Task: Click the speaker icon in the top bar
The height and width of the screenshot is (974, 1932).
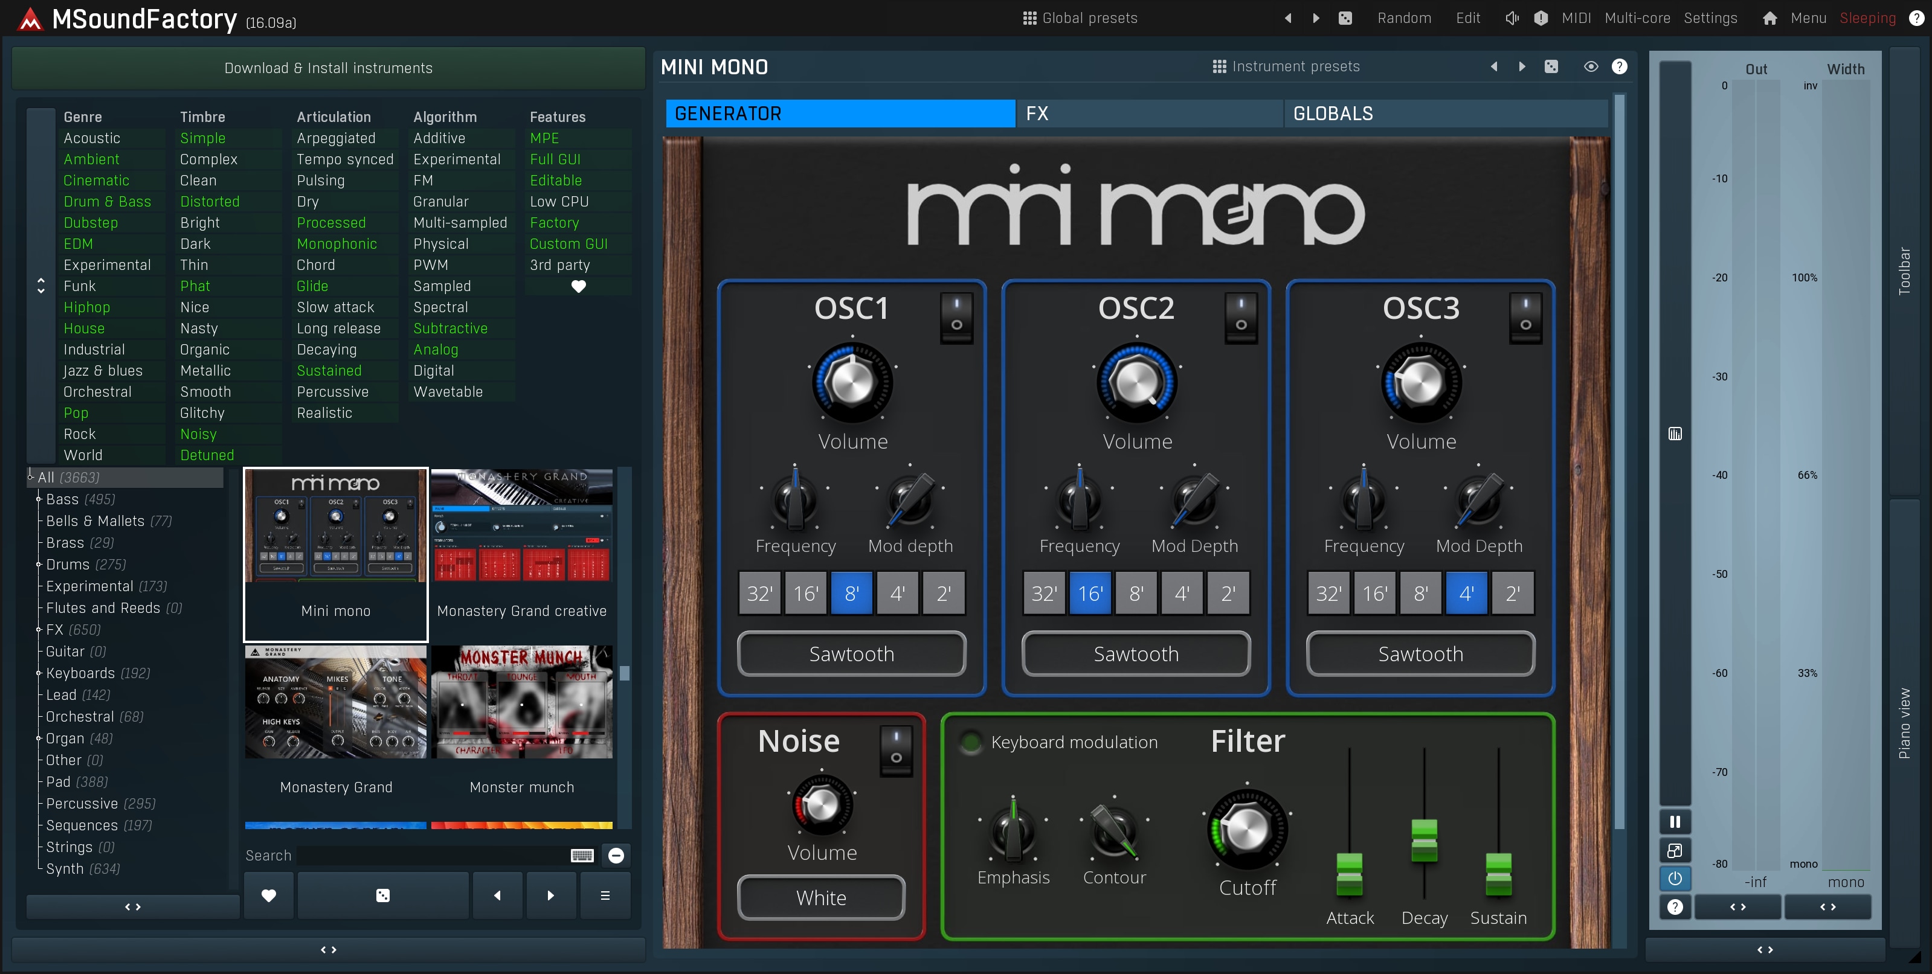Action: point(1512,18)
